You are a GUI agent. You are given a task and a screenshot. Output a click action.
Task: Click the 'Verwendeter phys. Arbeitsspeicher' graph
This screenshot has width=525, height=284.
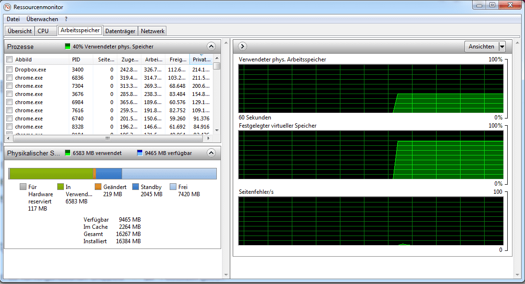tap(371, 89)
